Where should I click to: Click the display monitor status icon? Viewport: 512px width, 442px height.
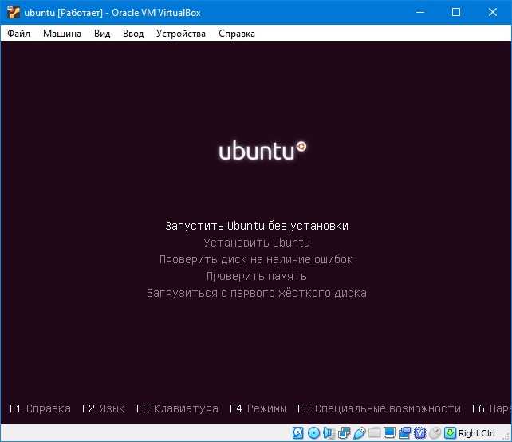coord(389,433)
